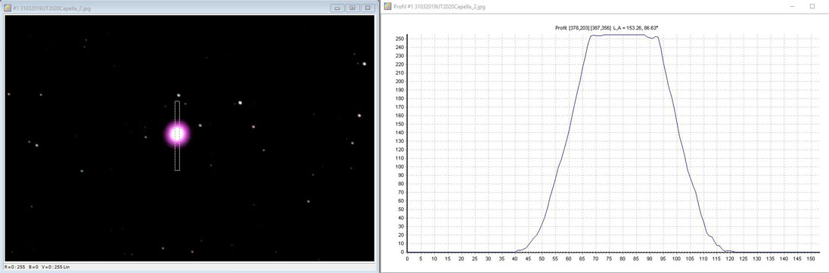Click the flat saturated peak of the curve
Viewport: 829px width, 273px height.
[624, 35]
